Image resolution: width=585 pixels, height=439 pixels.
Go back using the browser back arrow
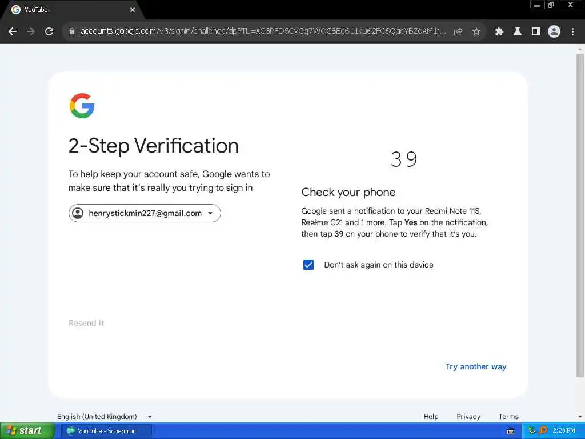(13, 32)
